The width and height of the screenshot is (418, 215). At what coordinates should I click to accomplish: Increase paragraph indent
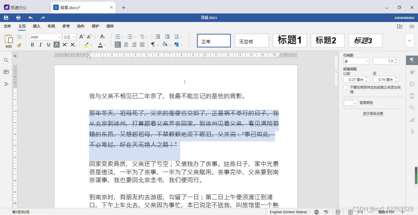click(167, 37)
